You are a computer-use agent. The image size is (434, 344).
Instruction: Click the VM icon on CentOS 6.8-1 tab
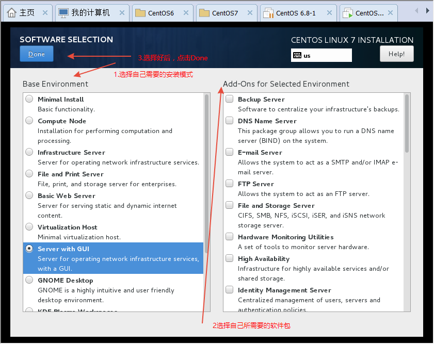pos(268,13)
